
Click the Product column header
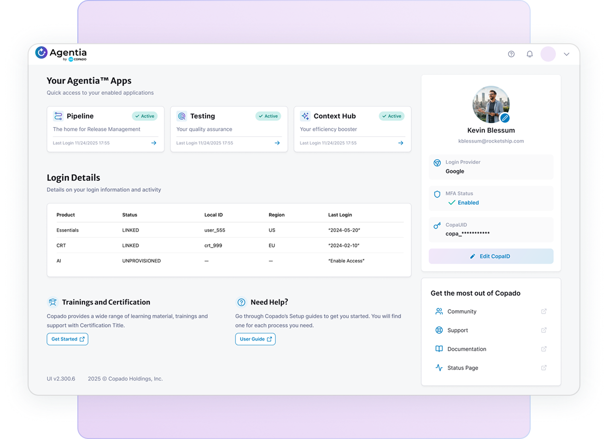tap(65, 215)
